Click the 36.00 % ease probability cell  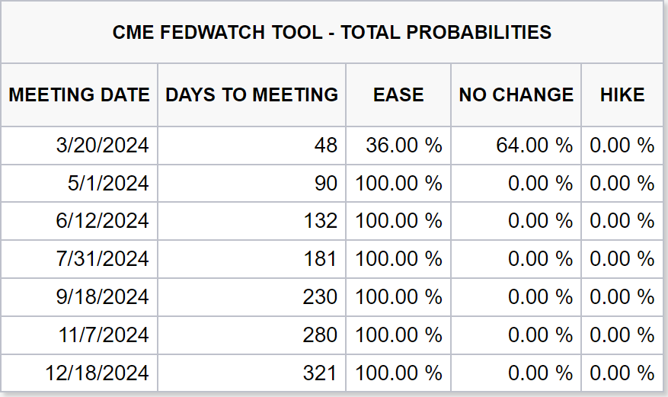tap(404, 146)
